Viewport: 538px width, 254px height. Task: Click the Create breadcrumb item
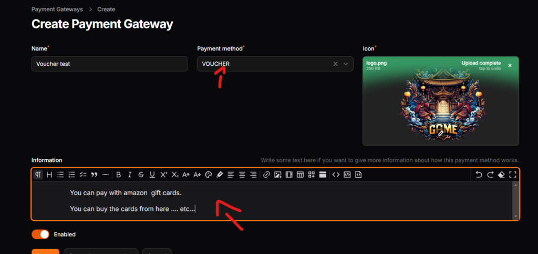[x=106, y=9]
